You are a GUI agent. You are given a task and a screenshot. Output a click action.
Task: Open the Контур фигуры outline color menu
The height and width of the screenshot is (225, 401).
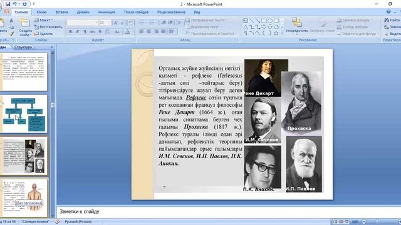tap(353, 27)
